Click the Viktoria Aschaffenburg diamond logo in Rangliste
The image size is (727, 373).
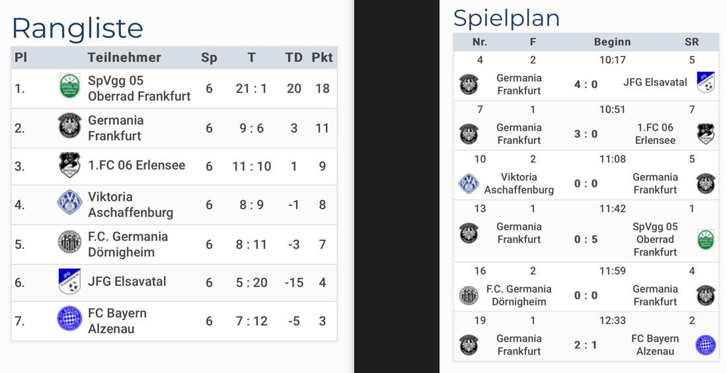[69, 202]
